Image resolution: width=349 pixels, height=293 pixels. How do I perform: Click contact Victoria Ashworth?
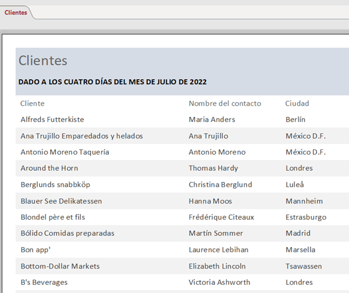(219, 282)
